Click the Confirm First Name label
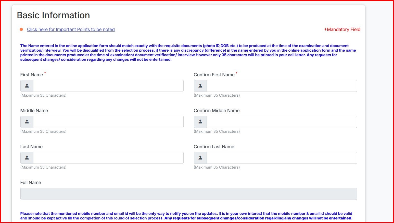The width and height of the screenshot is (394, 223). coord(214,75)
